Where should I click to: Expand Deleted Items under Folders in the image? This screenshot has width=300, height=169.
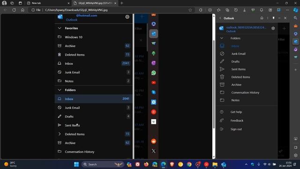coord(60,134)
